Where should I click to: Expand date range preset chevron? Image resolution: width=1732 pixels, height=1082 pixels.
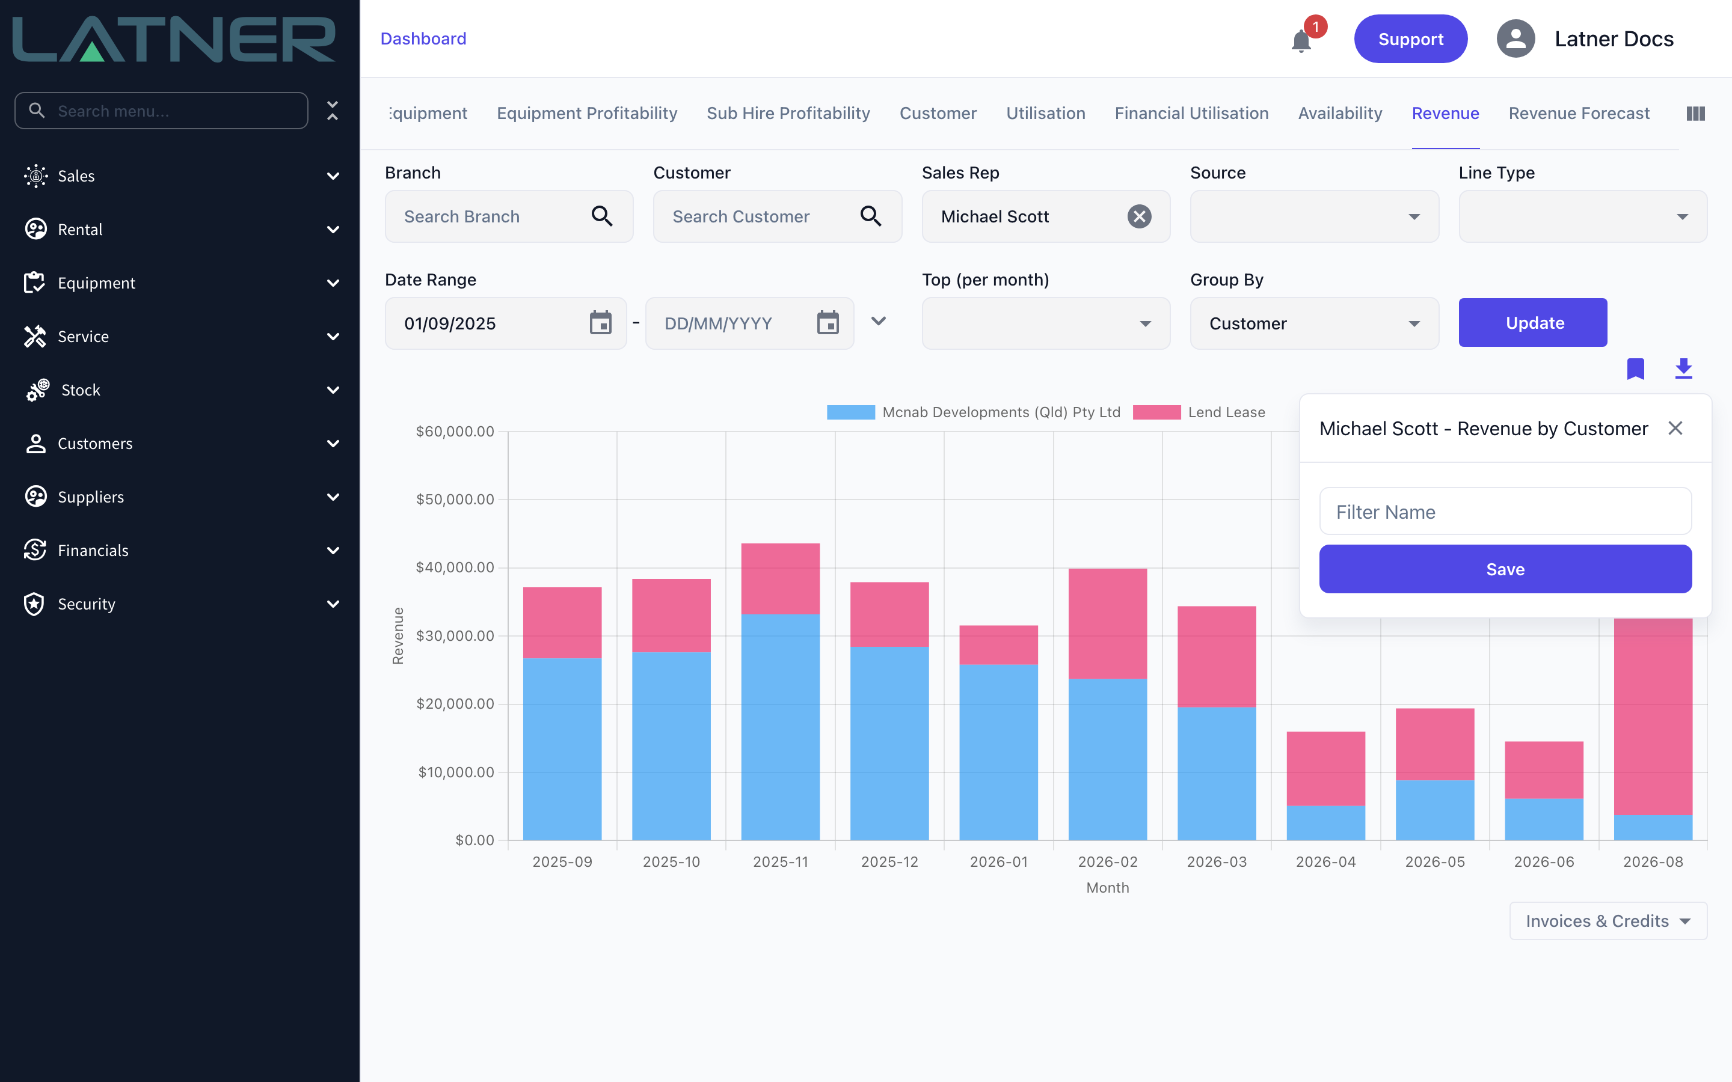coord(878,322)
